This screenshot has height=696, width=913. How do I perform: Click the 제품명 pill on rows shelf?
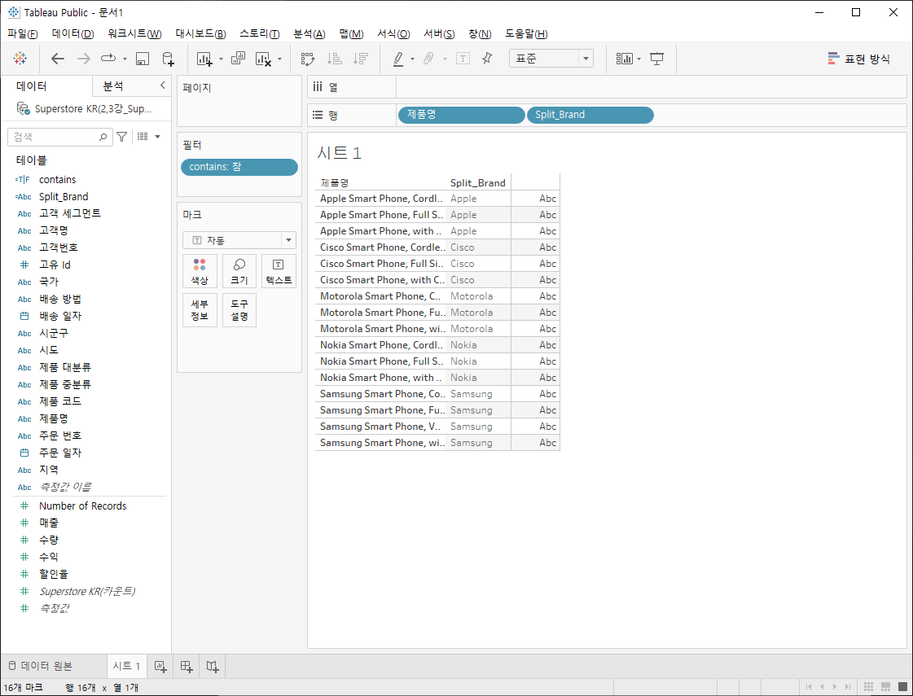(461, 115)
